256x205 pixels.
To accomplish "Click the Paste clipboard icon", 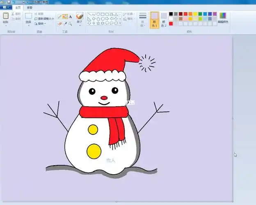I will [6, 17].
